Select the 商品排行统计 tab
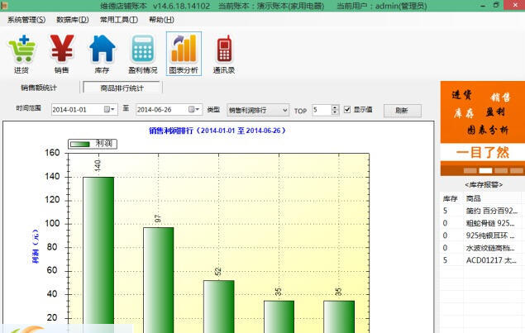 (x=122, y=88)
